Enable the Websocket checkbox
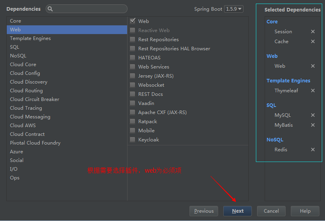The height and width of the screenshot is (221, 325). tap(132, 85)
